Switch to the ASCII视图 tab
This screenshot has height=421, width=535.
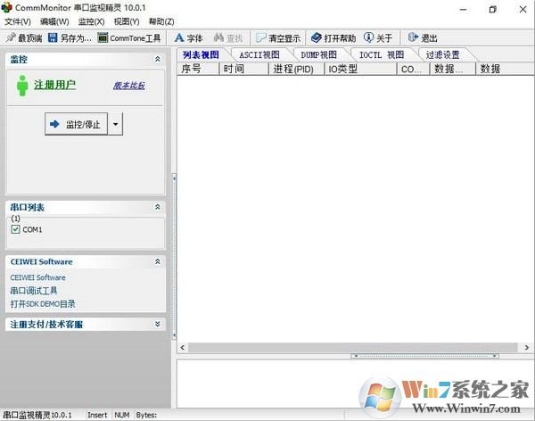point(259,54)
